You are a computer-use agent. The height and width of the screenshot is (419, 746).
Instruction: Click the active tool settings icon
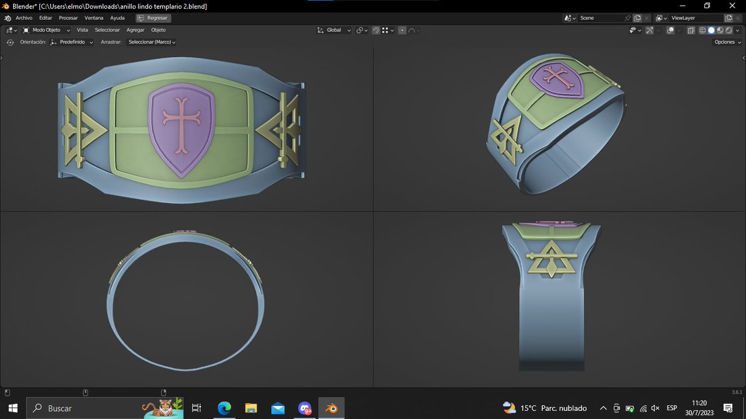[9, 42]
